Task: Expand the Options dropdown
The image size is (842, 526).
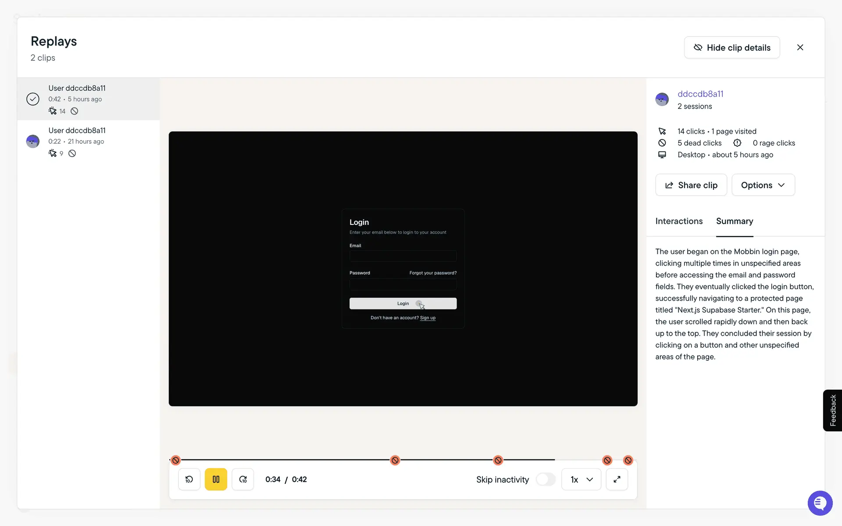Action: tap(763, 185)
